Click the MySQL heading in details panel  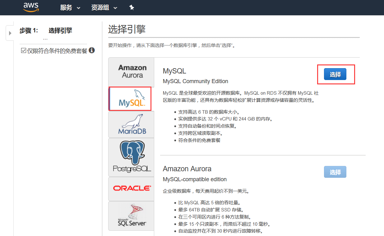(174, 71)
